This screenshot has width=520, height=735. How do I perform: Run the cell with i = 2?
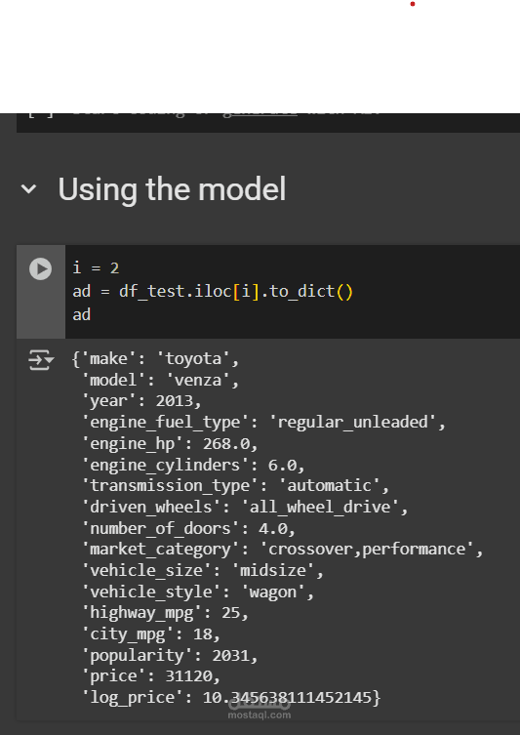click(x=41, y=269)
